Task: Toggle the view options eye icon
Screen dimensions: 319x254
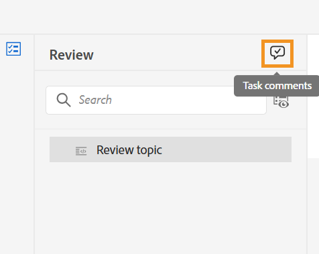Action: pos(281,103)
